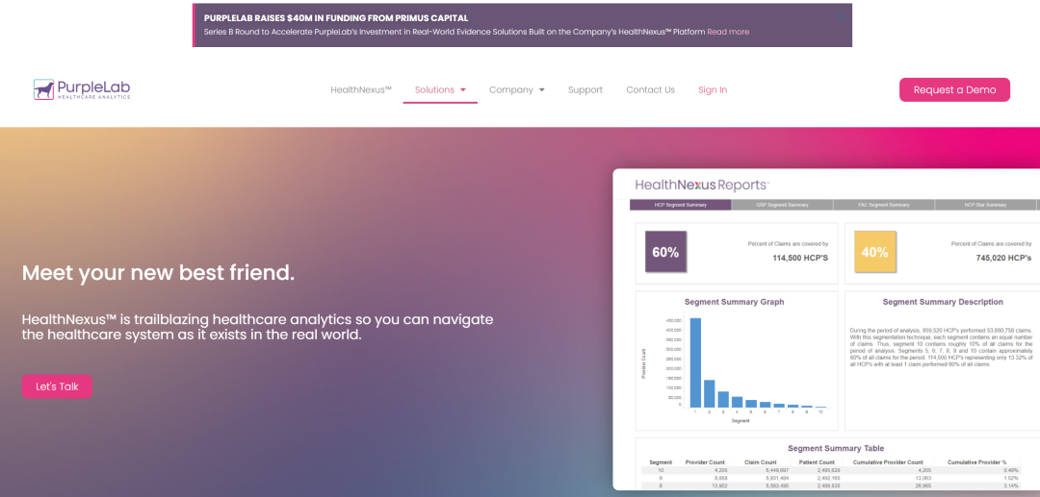Click the segment 3 bar in the graph

(x=723, y=400)
